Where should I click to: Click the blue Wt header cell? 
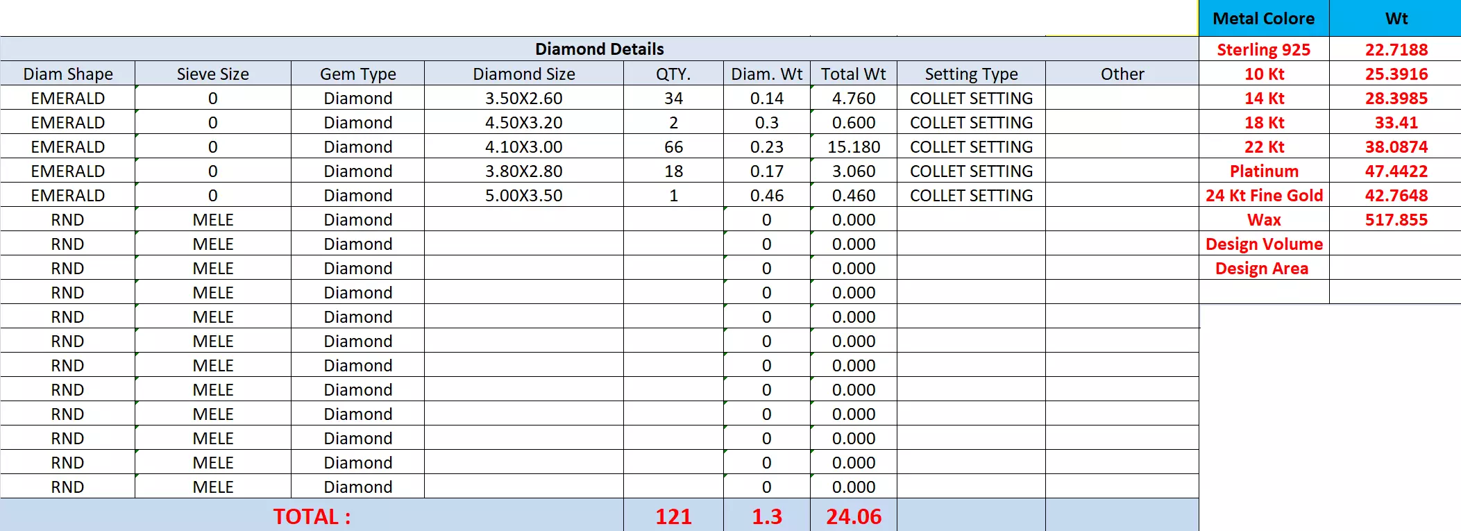(1396, 19)
